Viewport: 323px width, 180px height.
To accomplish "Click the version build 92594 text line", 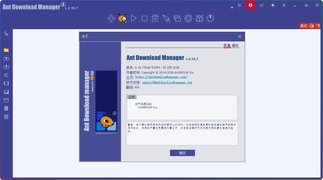I will (153, 67).
